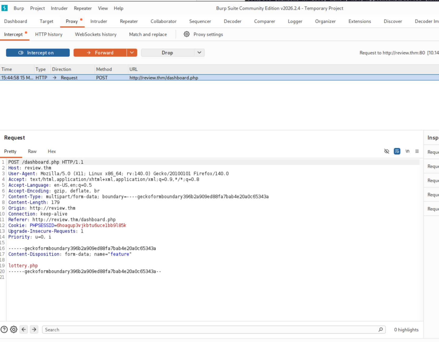This screenshot has height=342, width=439.
Task: Click the Type column header
Action: point(42,69)
